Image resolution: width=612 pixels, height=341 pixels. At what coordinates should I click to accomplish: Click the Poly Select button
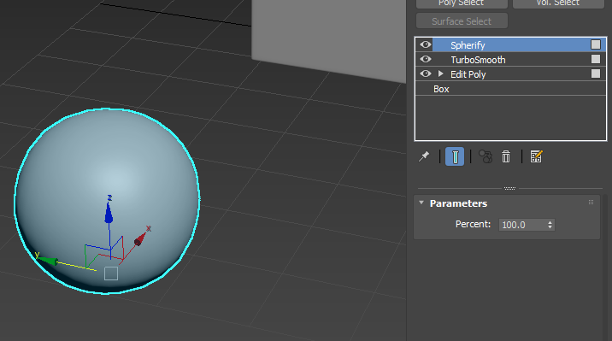[x=462, y=3]
